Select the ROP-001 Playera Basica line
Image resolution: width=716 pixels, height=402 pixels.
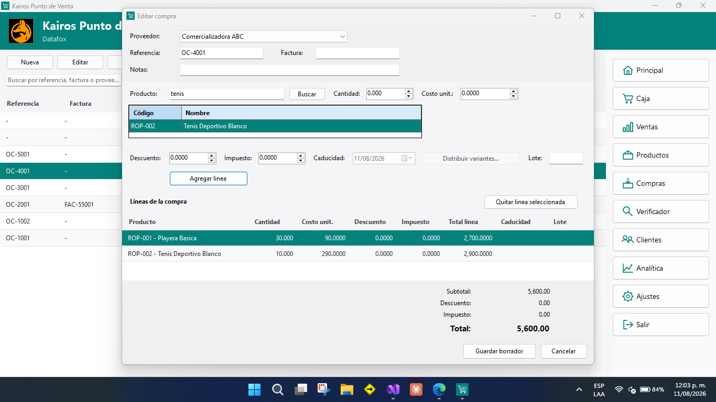358,238
